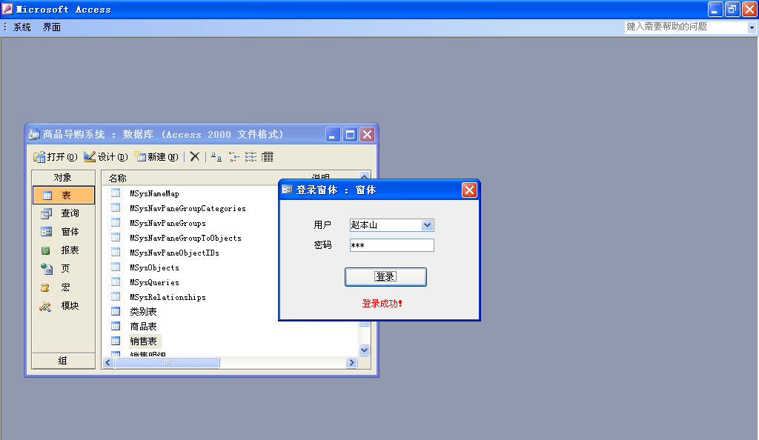759x440 pixels.
Task: Click the scroll left arrow in database window
Action: pos(108,363)
